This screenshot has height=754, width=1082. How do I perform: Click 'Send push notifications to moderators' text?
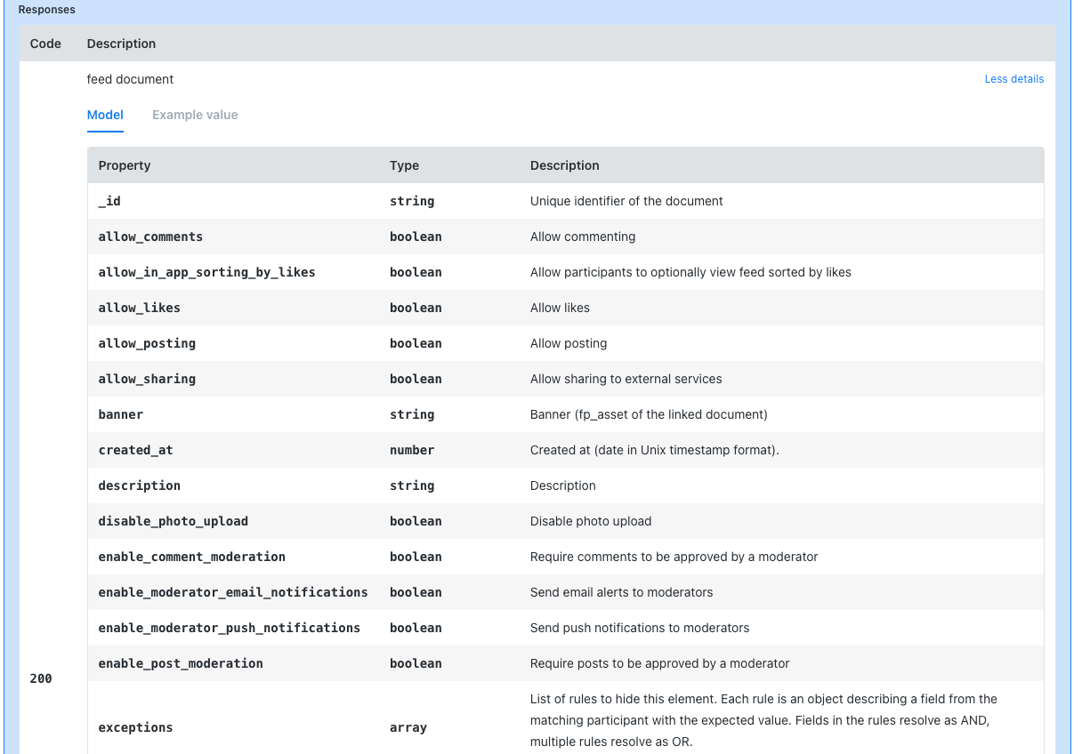[640, 628]
